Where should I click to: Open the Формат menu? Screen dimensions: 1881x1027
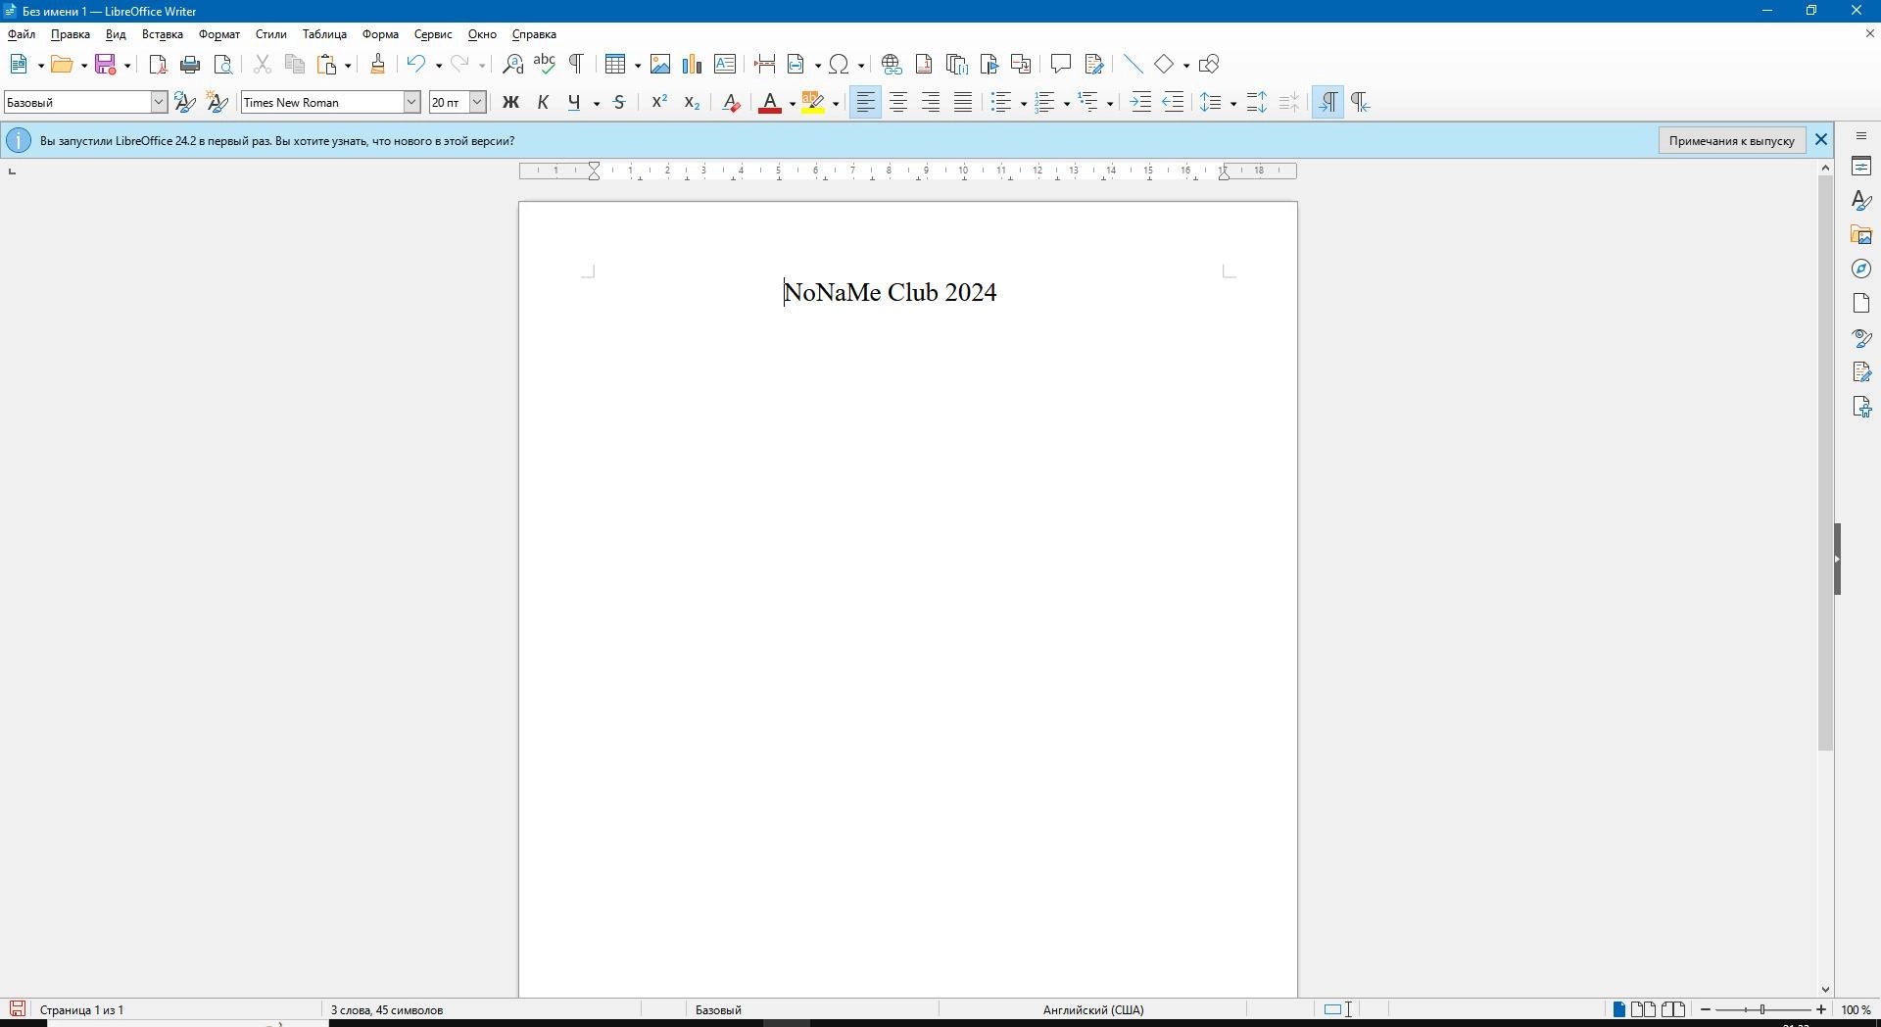click(x=219, y=34)
